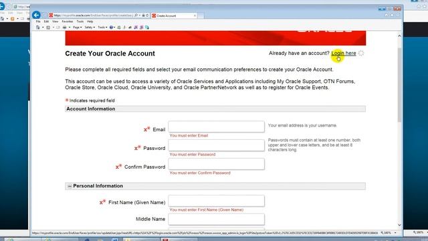Click the Print icon in command bar
Viewport: 428px width, 241px height.
64,27
